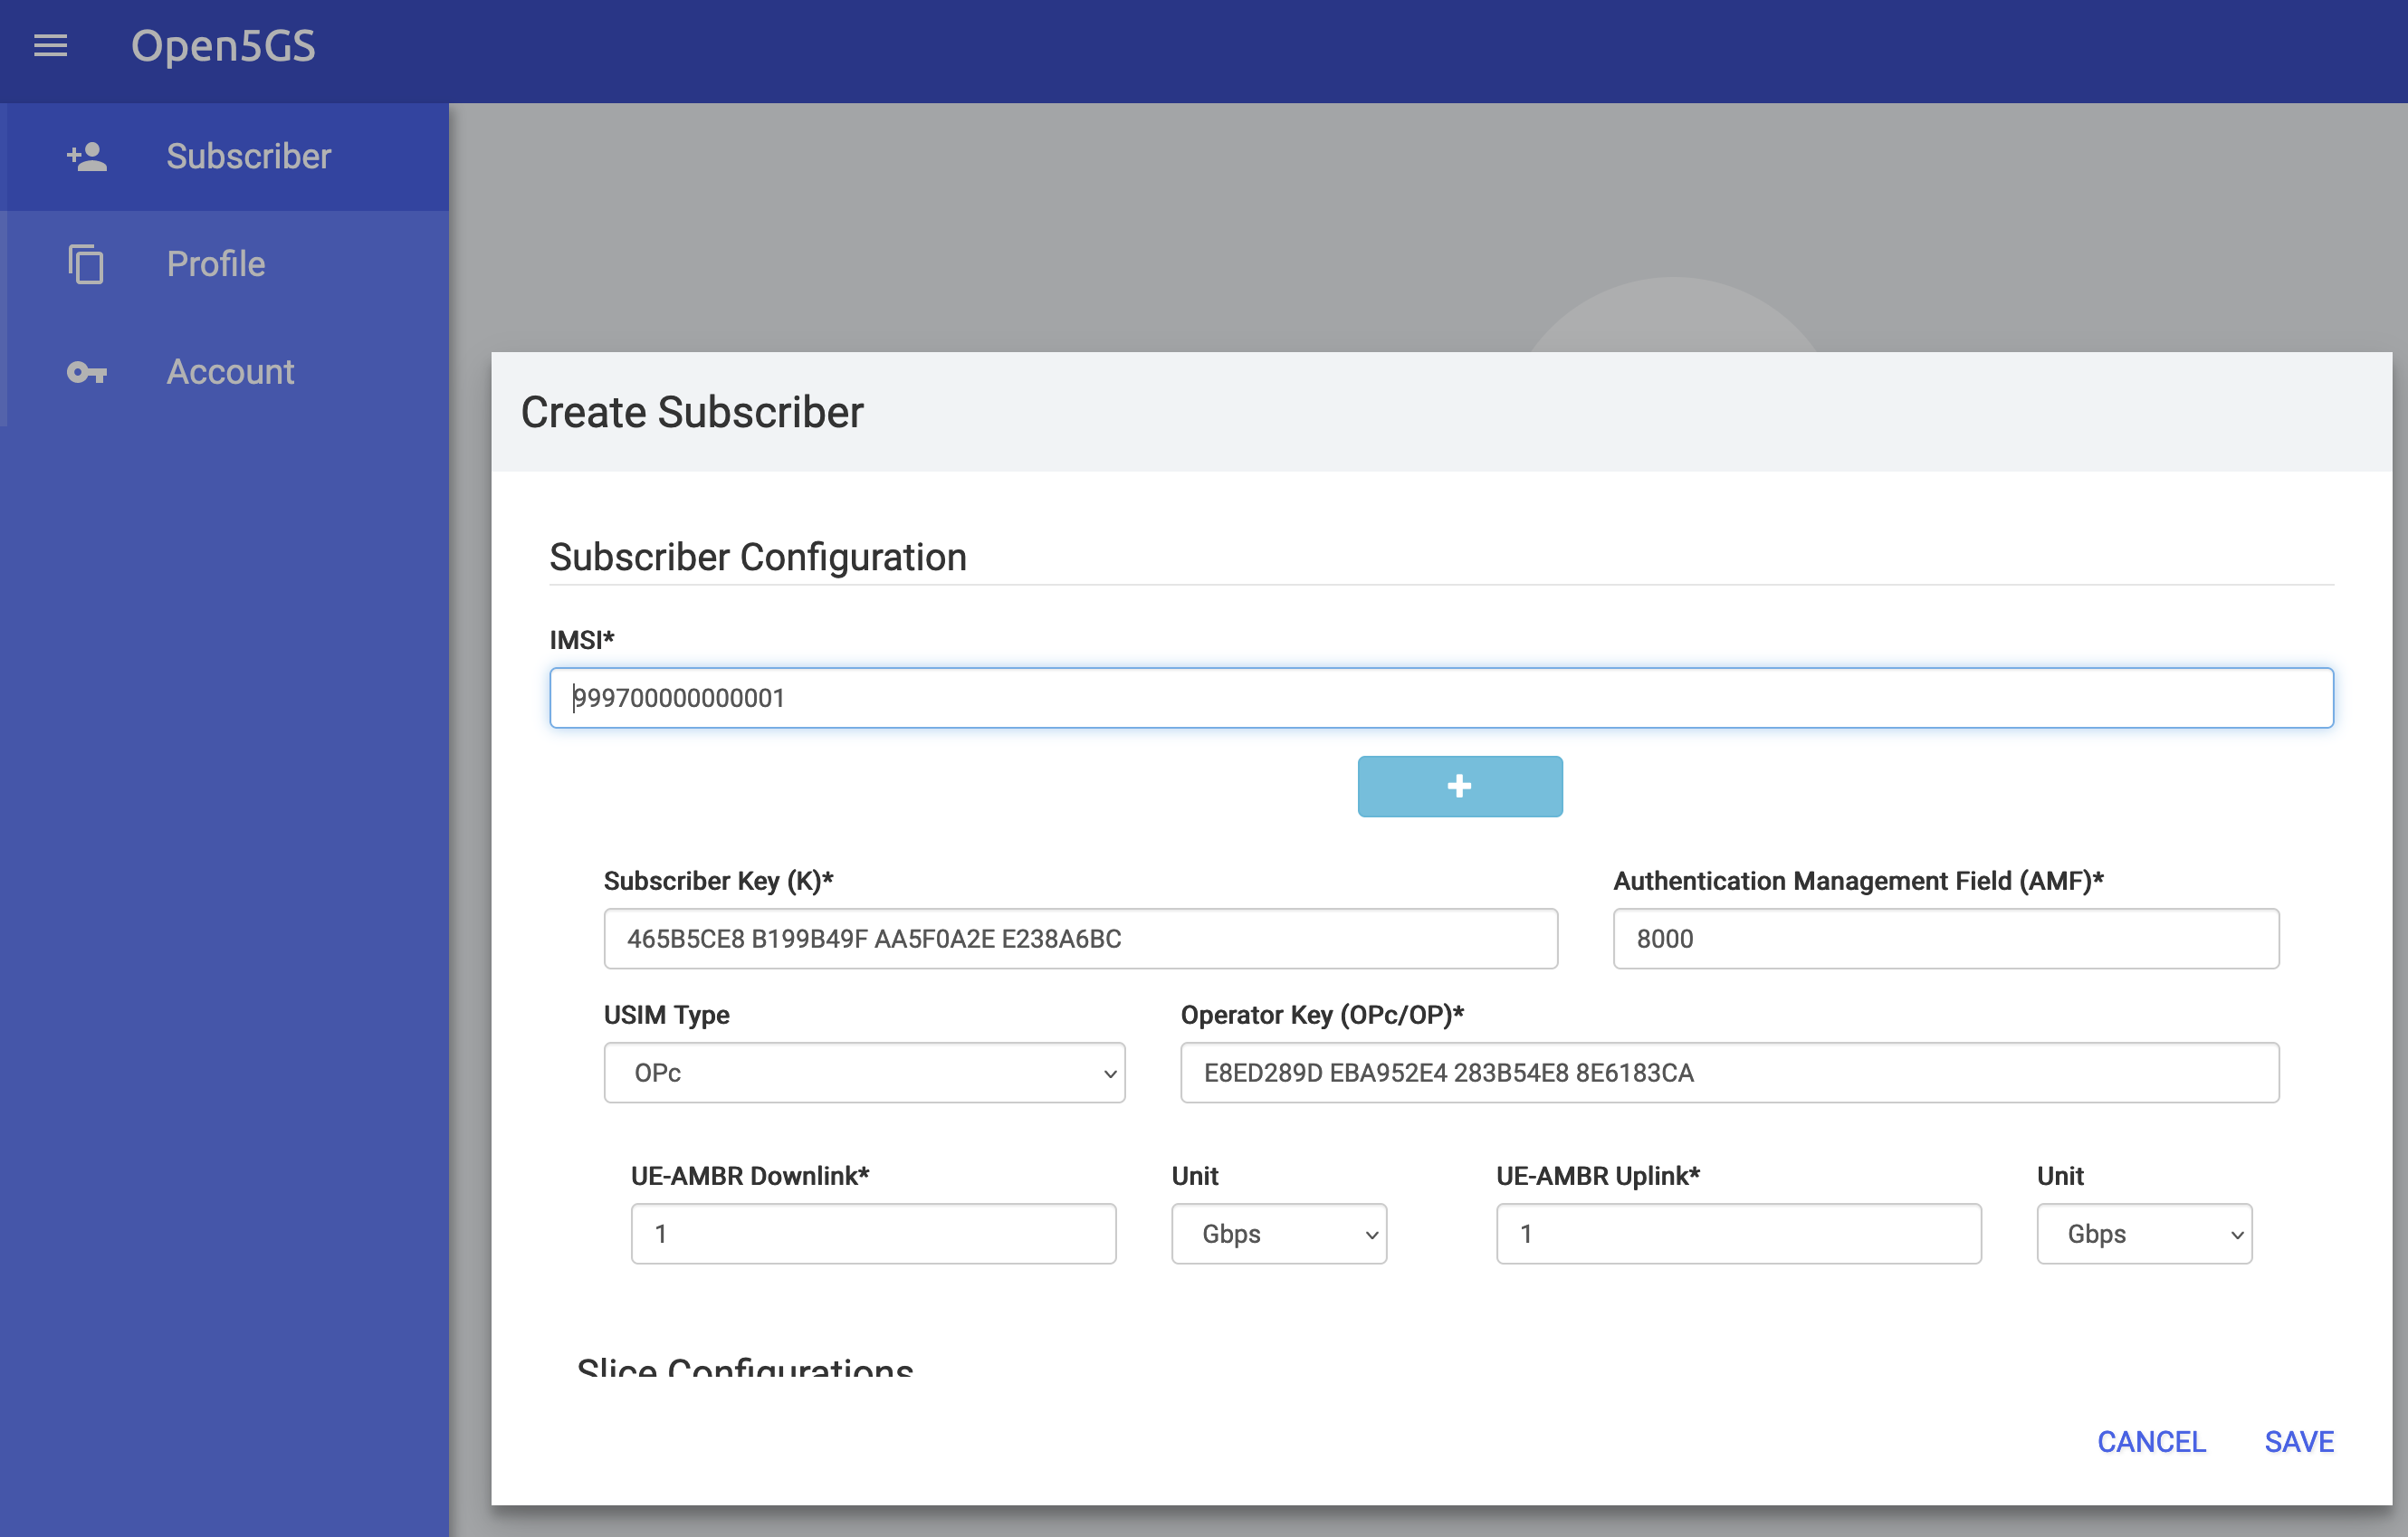2408x1537 pixels.
Task: Go to Subscriber in sidebar
Action: point(248,156)
